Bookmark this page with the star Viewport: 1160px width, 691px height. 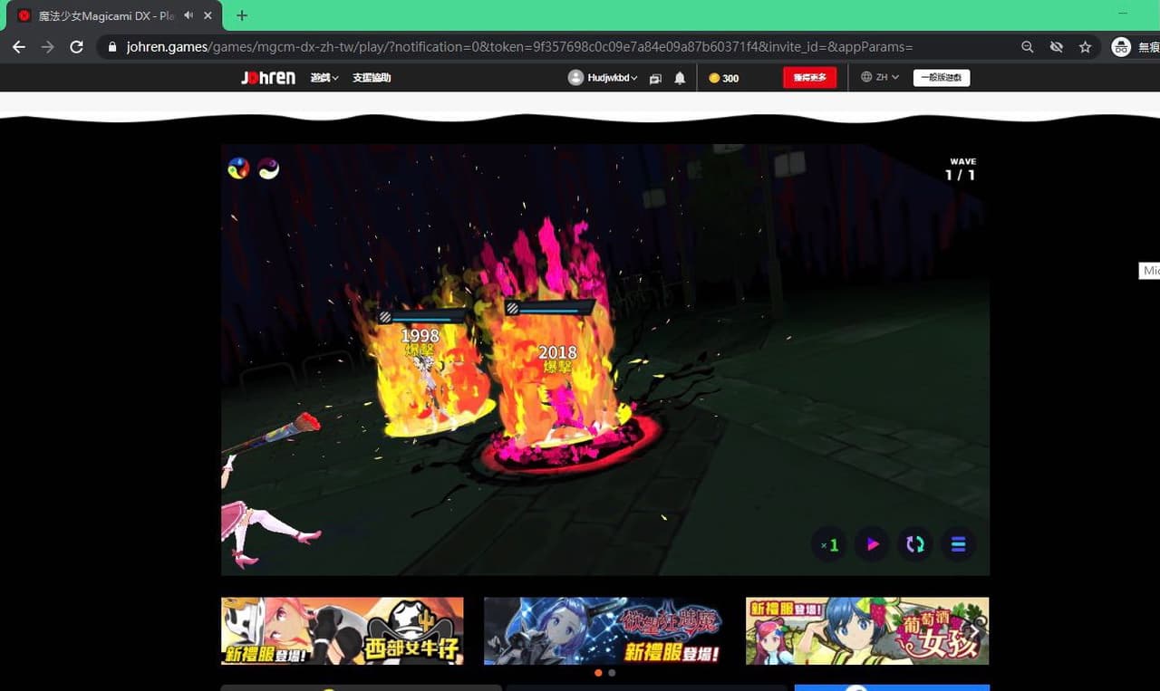pyautogui.click(x=1085, y=47)
